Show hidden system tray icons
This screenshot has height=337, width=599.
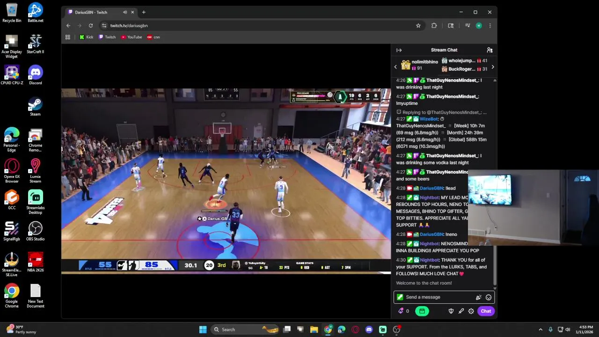pos(541,330)
